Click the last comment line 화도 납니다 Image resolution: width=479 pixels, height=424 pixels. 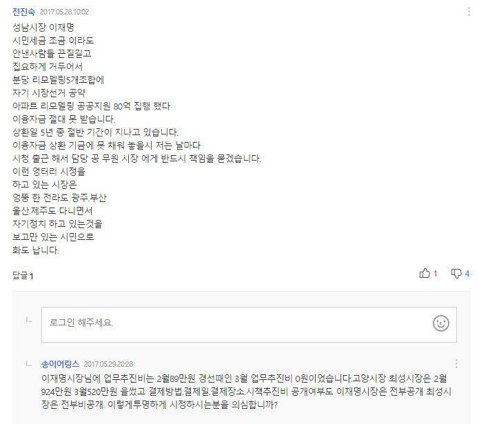(x=35, y=250)
